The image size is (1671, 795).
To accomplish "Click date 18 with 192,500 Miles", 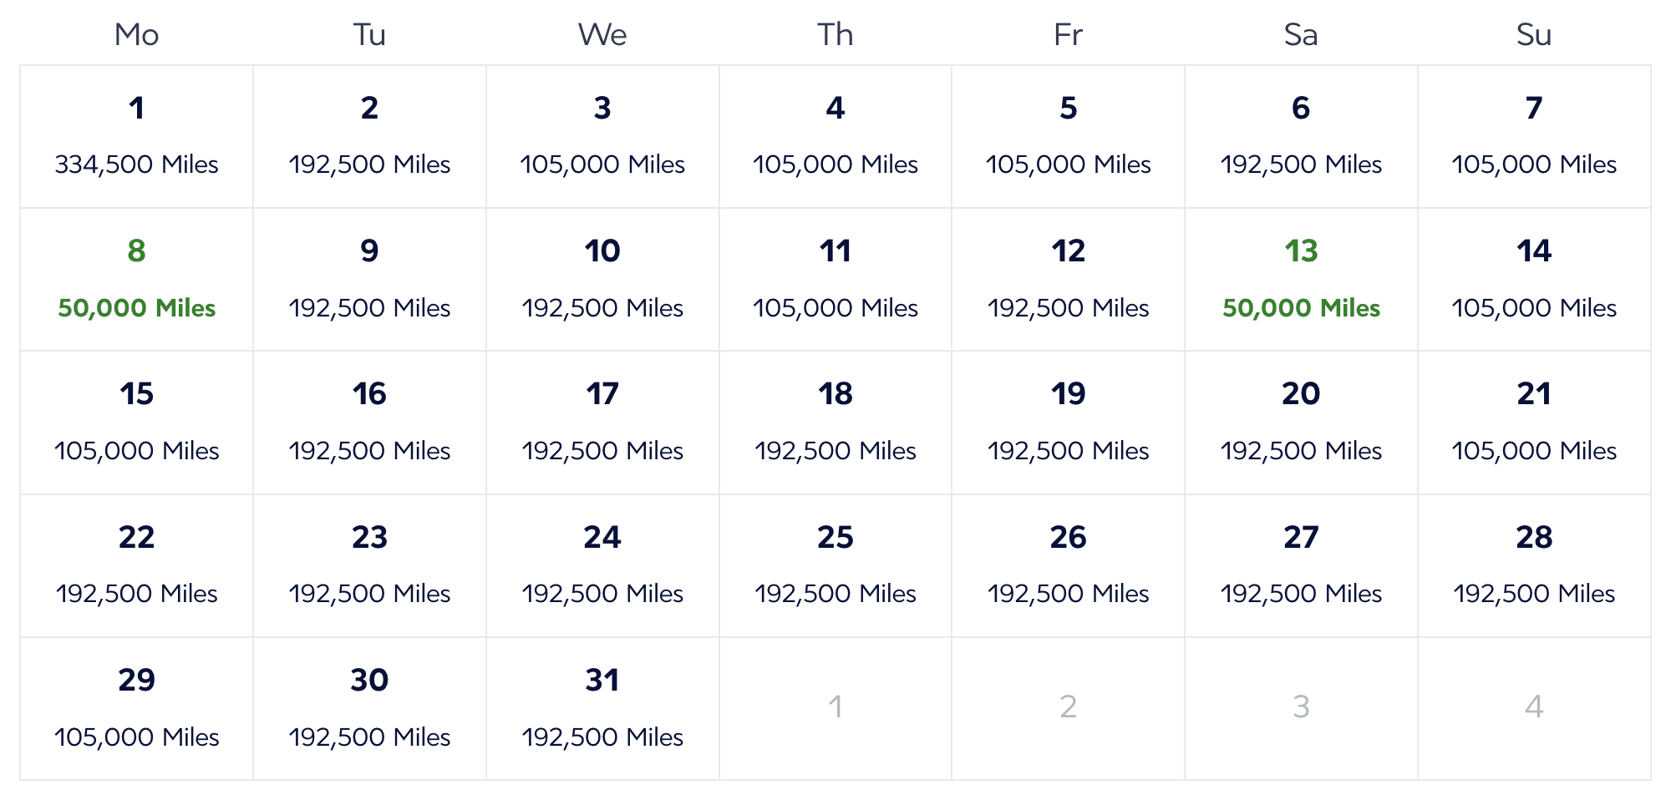I will coord(835,422).
